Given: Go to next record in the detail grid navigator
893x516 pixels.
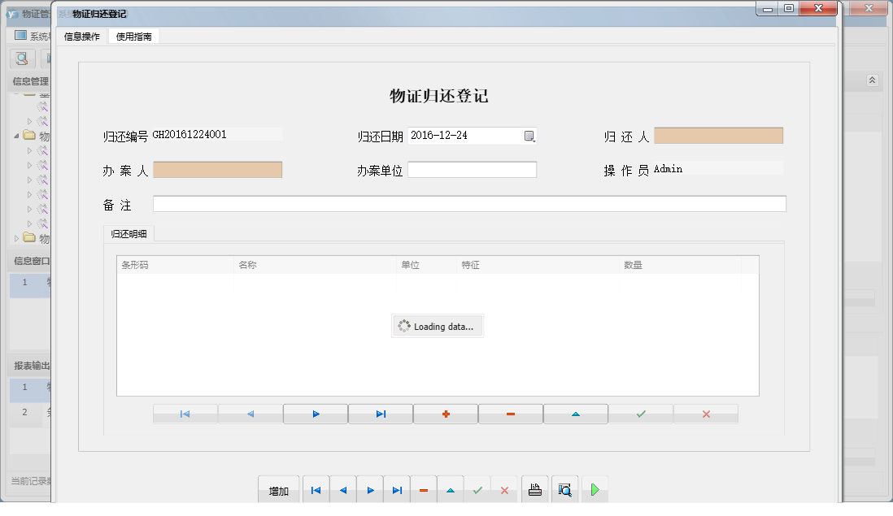Looking at the screenshot, I should click(316, 414).
